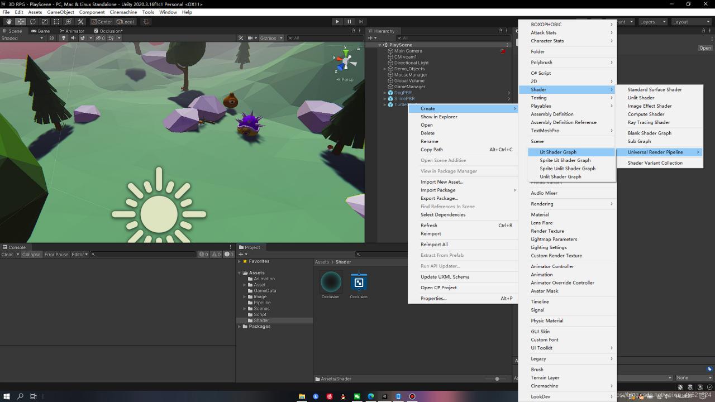Expand the Asset folder in Project
The width and height of the screenshot is (715, 402).
[245, 285]
